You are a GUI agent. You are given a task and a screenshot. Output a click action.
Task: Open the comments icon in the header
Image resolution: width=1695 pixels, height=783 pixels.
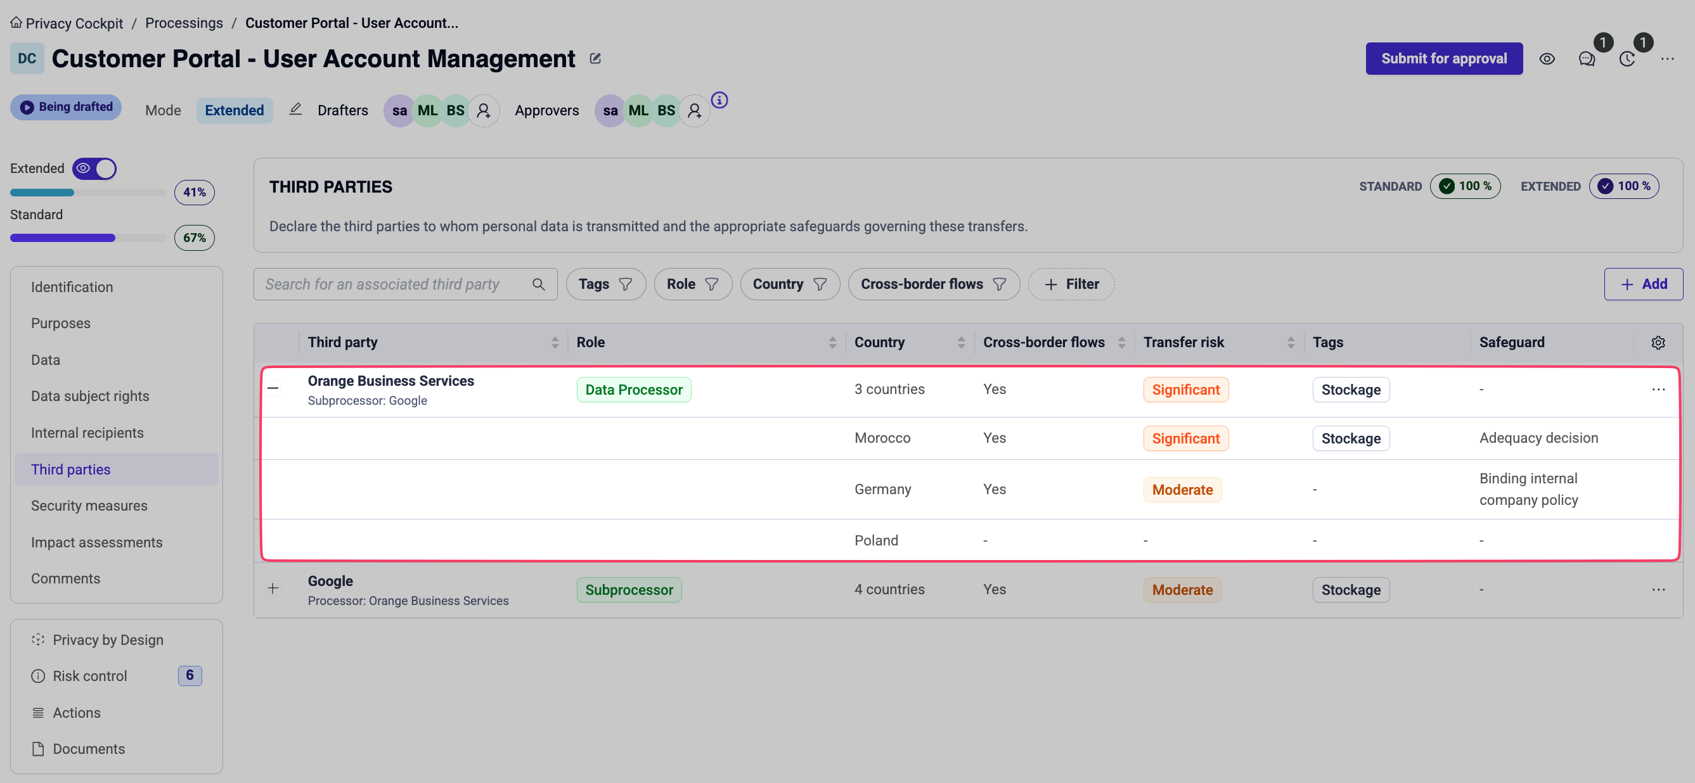(1587, 59)
